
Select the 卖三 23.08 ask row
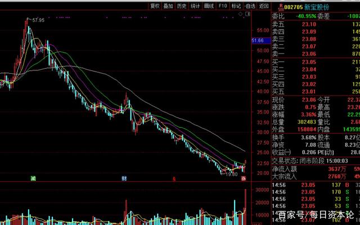tap(316, 39)
